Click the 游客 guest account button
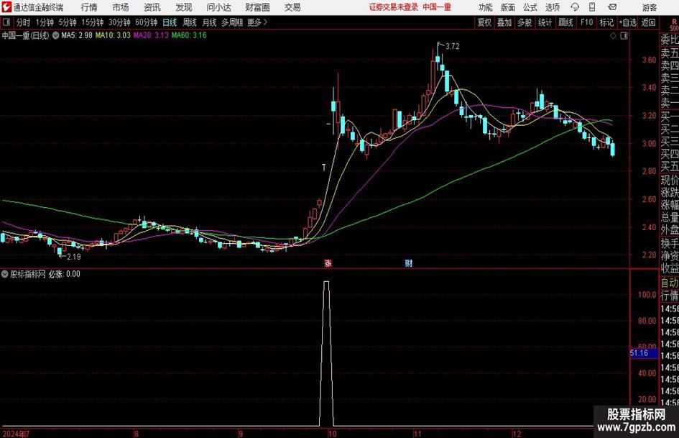Image resolution: width=679 pixels, height=438 pixels. (649, 7)
